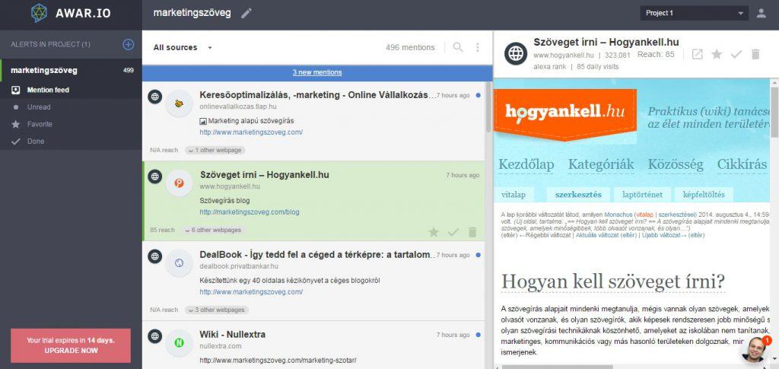
Task: Star the Szöveget írni mention in feed
Action: click(434, 232)
